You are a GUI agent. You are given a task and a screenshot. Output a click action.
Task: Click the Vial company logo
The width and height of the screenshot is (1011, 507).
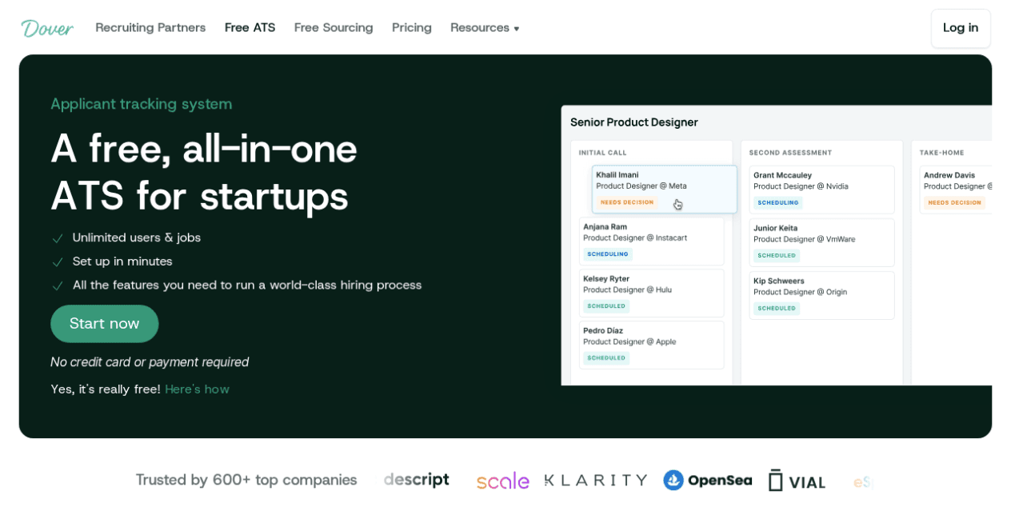pos(797,481)
